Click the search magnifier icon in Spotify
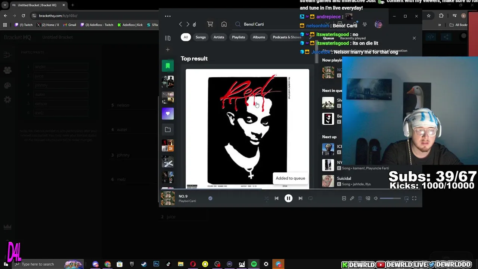 click(238, 24)
